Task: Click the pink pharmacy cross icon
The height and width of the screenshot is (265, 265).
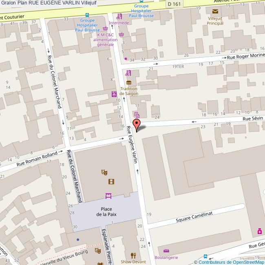Action: click(x=259, y=232)
